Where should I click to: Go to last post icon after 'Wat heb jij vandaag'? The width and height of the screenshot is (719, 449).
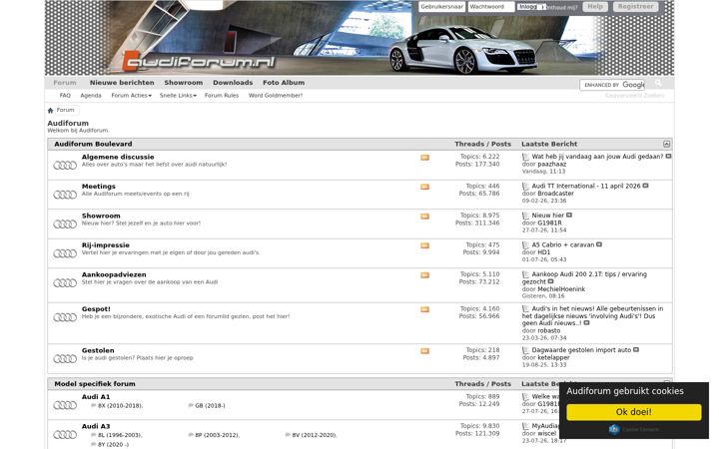668,157
